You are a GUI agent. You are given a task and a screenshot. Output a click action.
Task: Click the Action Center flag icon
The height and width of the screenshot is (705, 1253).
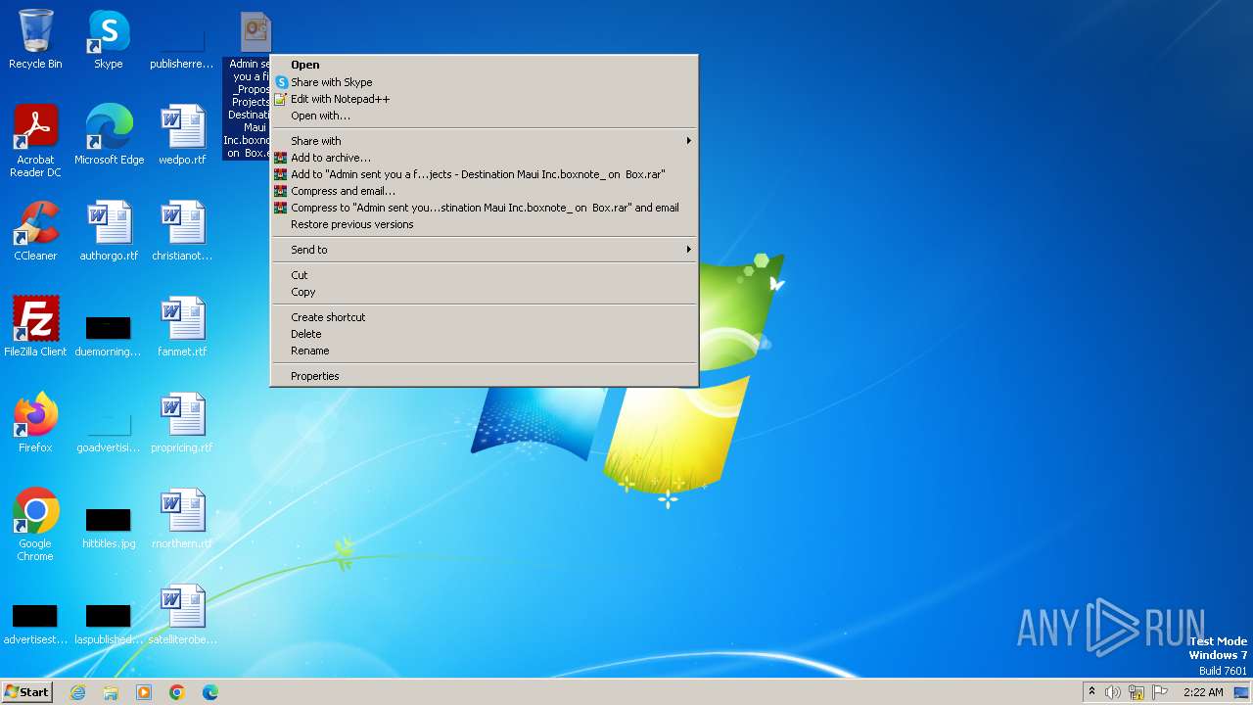[x=1160, y=692]
